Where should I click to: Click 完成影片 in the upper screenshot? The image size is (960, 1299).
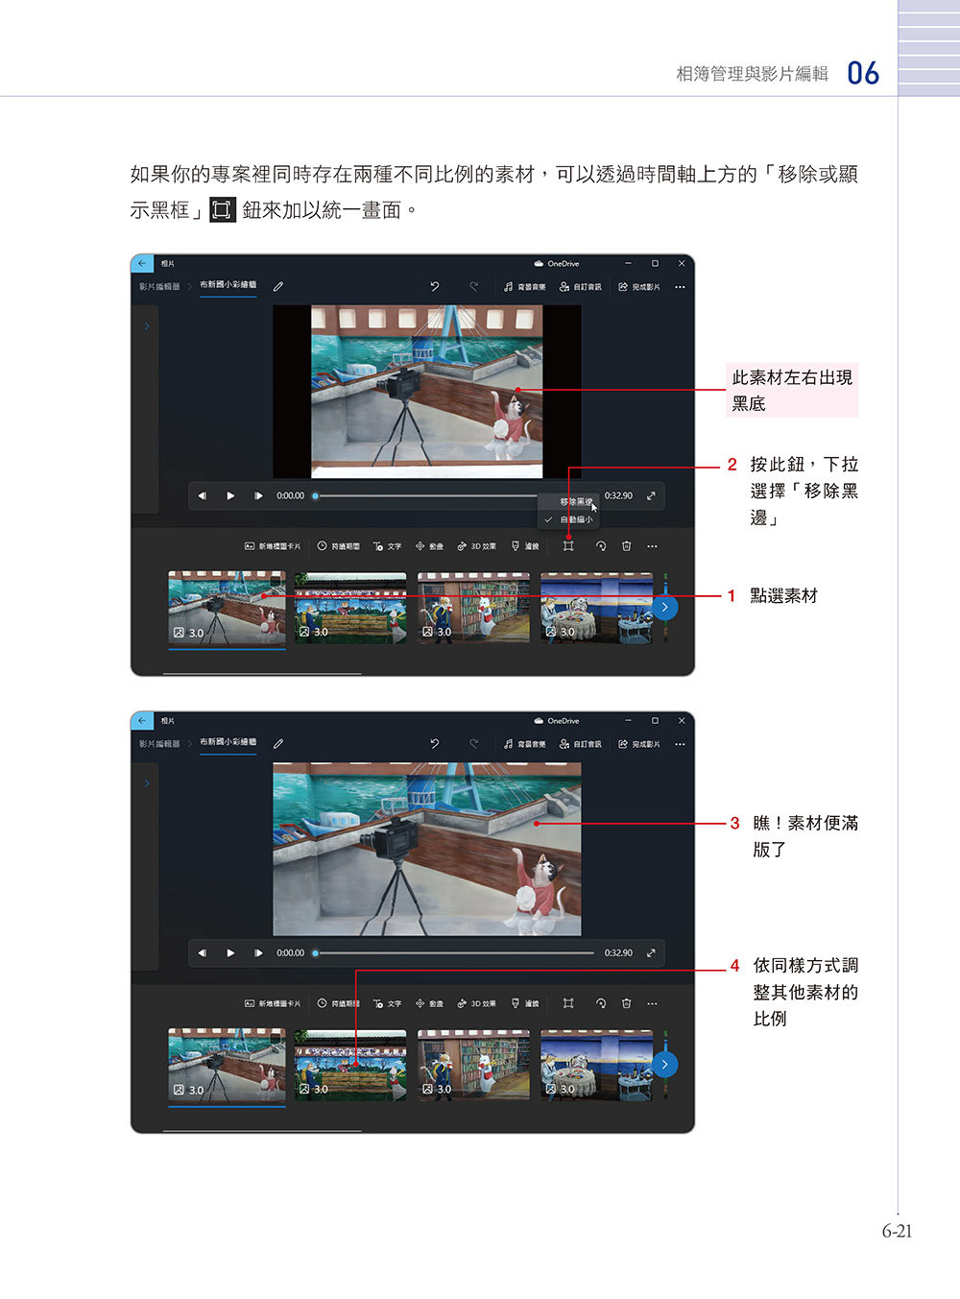pyautogui.click(x=639, y=287)
